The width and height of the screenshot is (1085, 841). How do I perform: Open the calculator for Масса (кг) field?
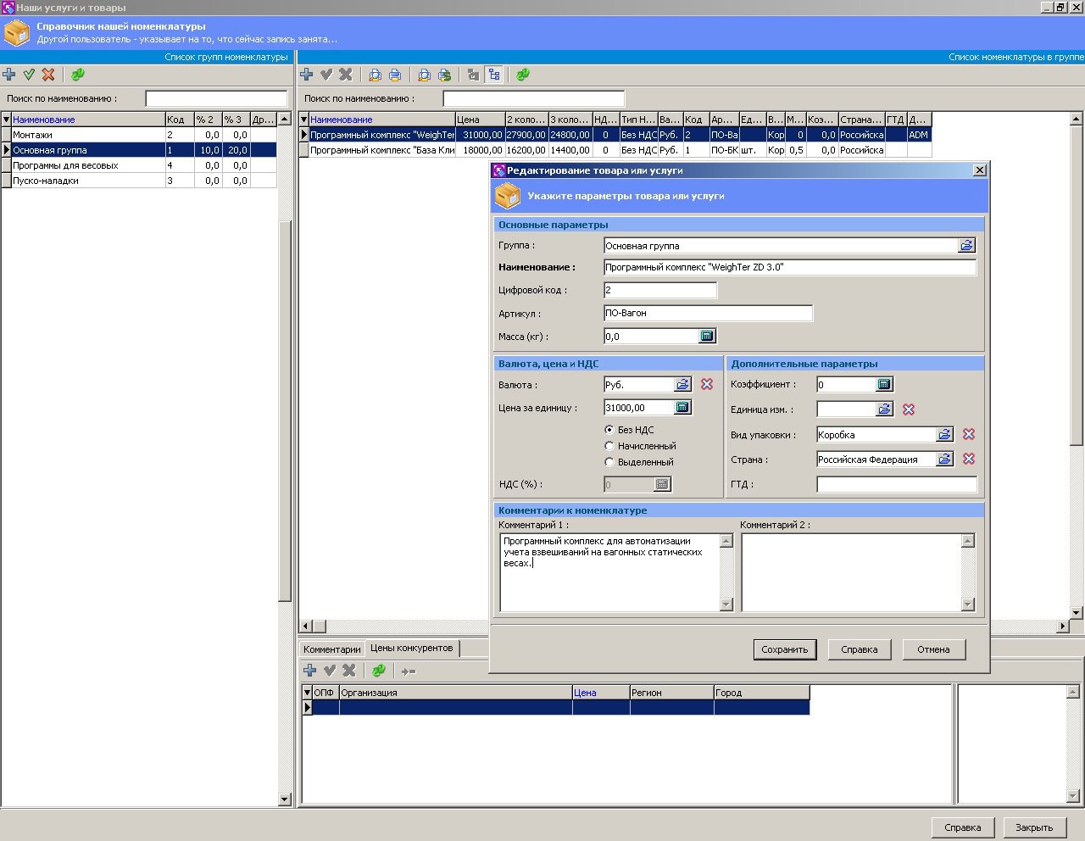[x=707, y=337]
